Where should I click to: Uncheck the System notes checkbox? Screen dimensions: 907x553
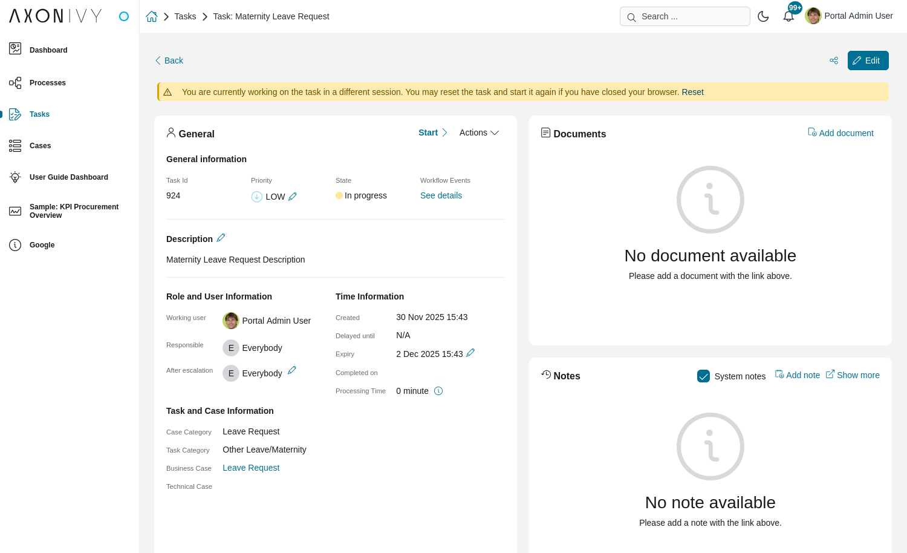[x=703, y=376]
